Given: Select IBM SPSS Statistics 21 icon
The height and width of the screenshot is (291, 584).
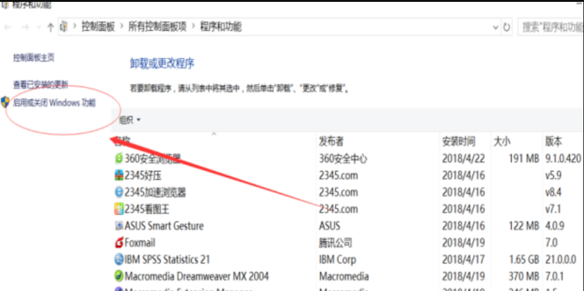Looking at the screenshot, I should click(x=119, y=259).
